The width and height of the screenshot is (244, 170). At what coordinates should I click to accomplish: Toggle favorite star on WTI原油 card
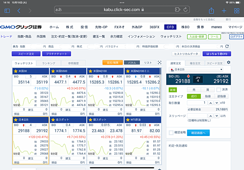(x=128, y=120)
